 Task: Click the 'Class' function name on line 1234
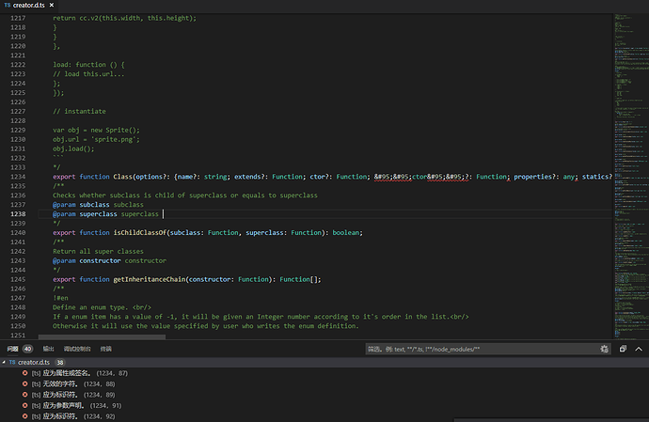pyautogui.click(x=123, y=177)
